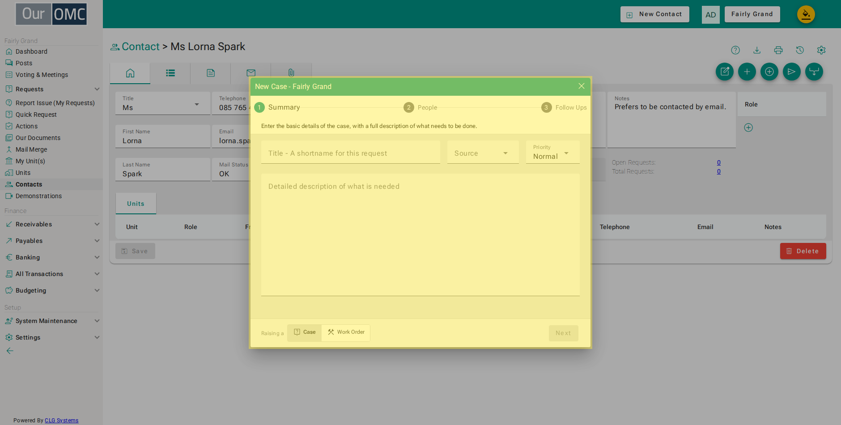Image resolution: width=841 pixels, height=425 pixels.
Task: Expand System Maintenance section
Action: coord(51,321)
